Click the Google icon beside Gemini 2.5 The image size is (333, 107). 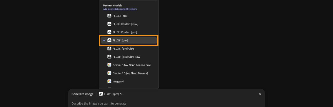109,73
